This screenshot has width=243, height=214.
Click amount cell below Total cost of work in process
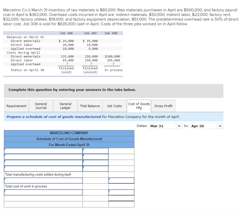[121, 192]
